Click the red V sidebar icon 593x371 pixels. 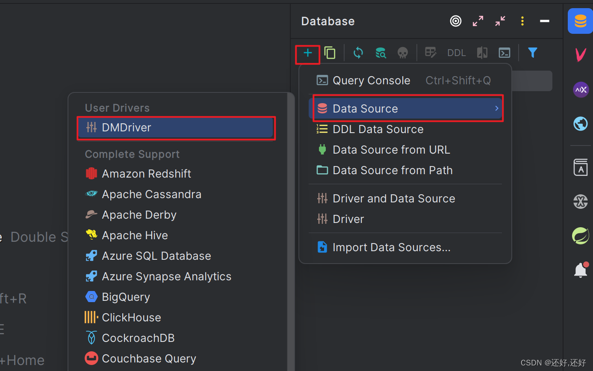point(581,54)
